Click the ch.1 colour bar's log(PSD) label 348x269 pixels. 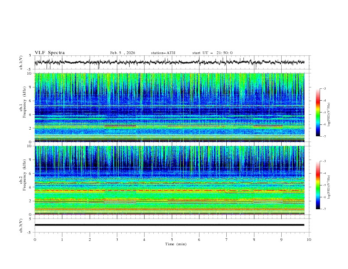pyautogui.click(x=329, y=115)
